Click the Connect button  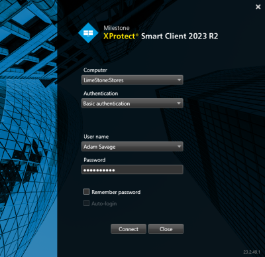[x=129, y=229]
